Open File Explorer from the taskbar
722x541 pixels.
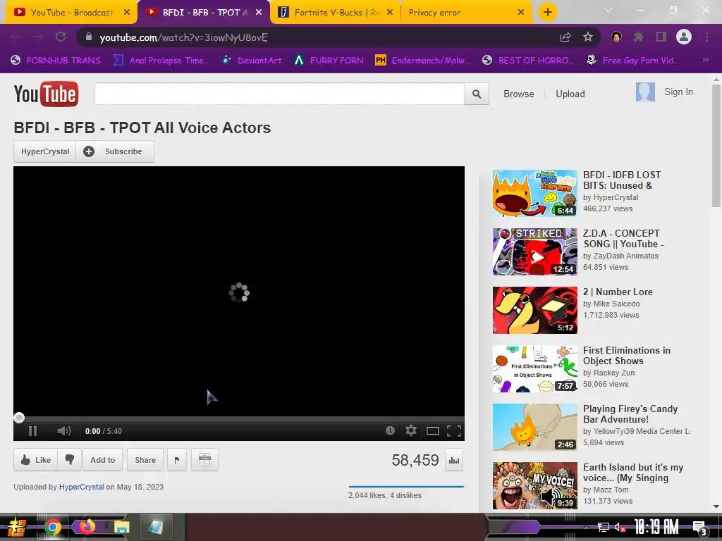click(121, 527)
